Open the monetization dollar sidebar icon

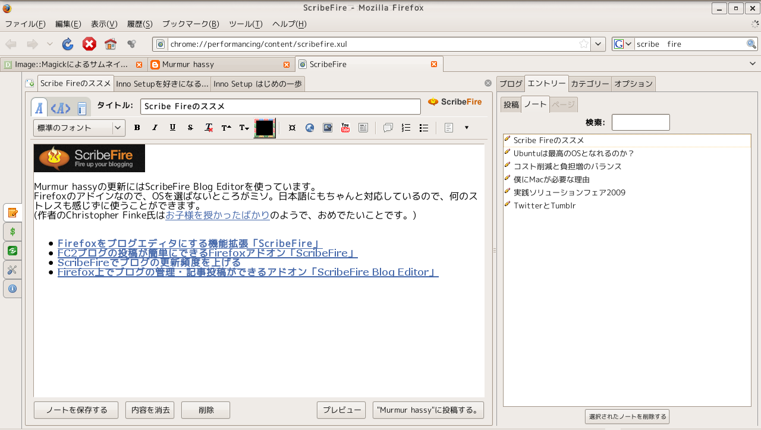[x=12, y=232]
